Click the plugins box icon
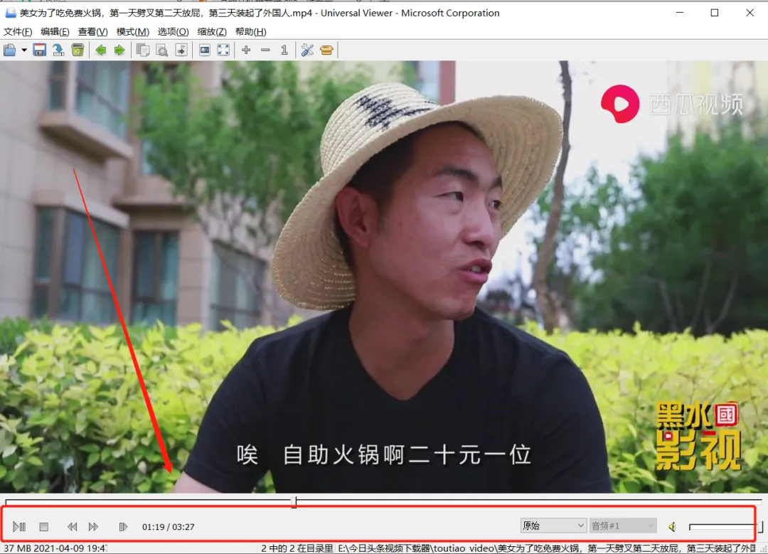The width and height of the screenshot is (768, 554). coord(326,50)
